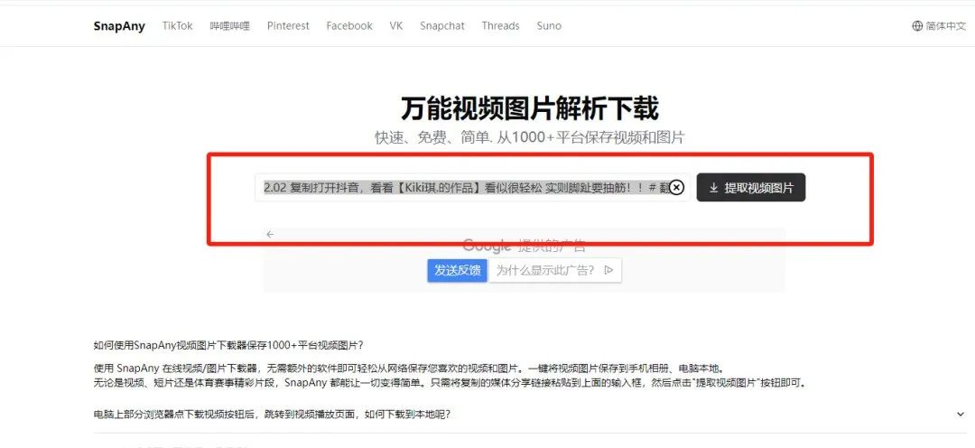Screen dimensions: 975x448
Task: Click the heading 万能视频图片解析下载
Action: (x=529, y=109)
